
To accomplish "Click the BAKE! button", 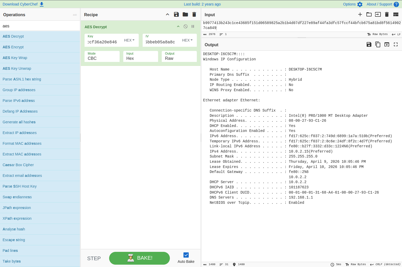I will click(x=139, y=258).
